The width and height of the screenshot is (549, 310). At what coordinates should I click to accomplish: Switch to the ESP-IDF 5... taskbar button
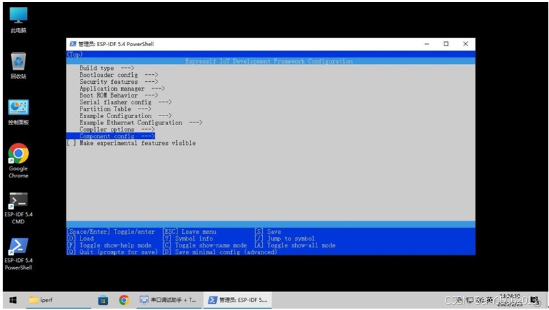[x=237, y=300]
